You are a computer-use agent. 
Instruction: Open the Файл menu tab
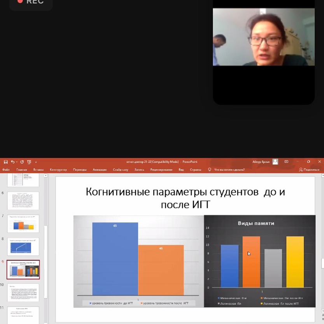[x=6, y=170]
